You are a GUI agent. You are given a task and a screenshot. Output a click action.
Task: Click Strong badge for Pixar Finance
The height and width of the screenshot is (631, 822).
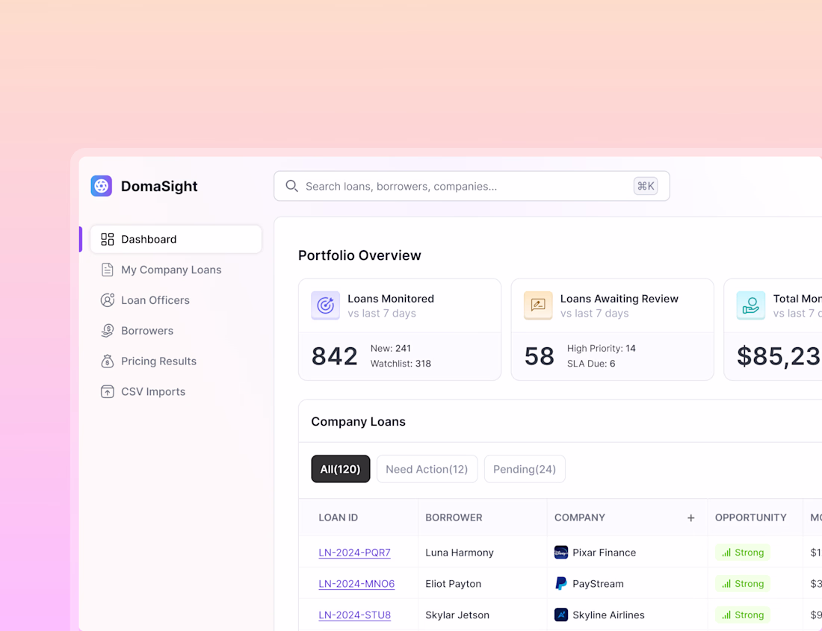pyautogui.click(x=742, y=553)
